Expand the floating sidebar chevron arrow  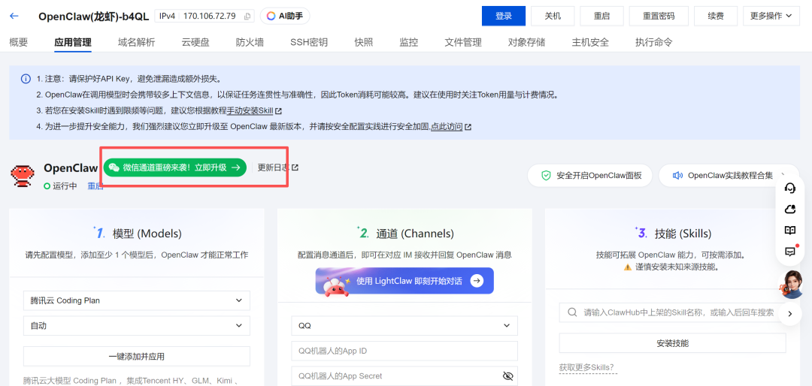(x=789, y=313)
